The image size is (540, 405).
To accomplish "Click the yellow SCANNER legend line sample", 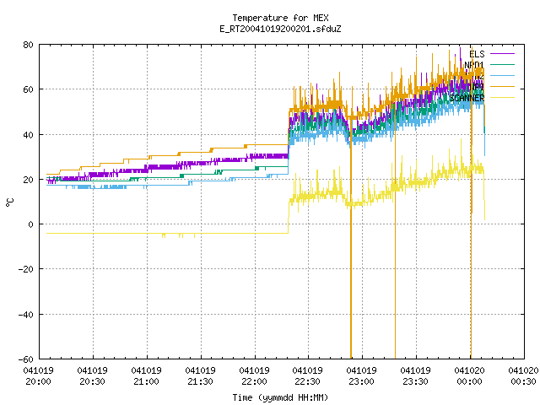I will pyautogui.click(x=502, y=98).
